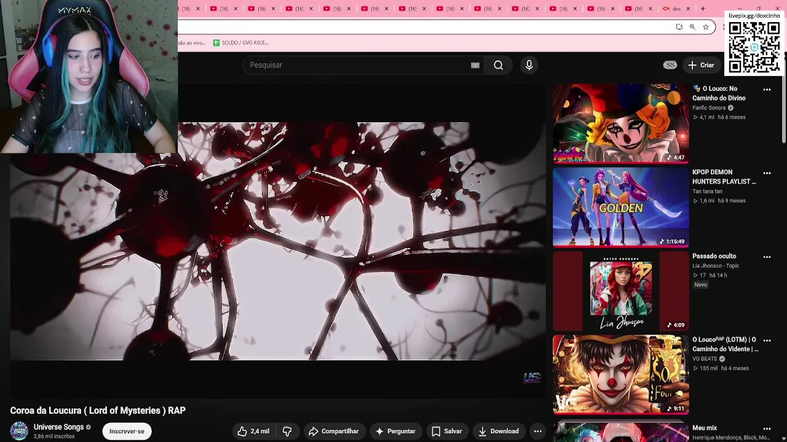Image resolution: width=787 pixels, height=442 pixels.
Task: Click the title 'KPOP DEMON HUNTERS PLAYLIST ...'
Action: pos(724,177)
